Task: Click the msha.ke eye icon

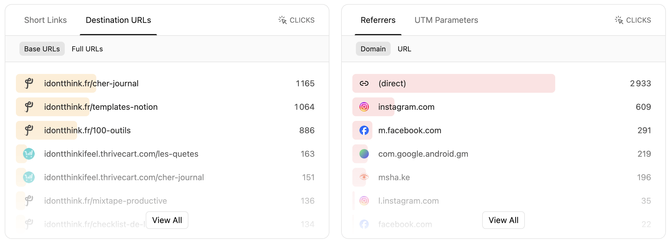Action: (364, 177)
